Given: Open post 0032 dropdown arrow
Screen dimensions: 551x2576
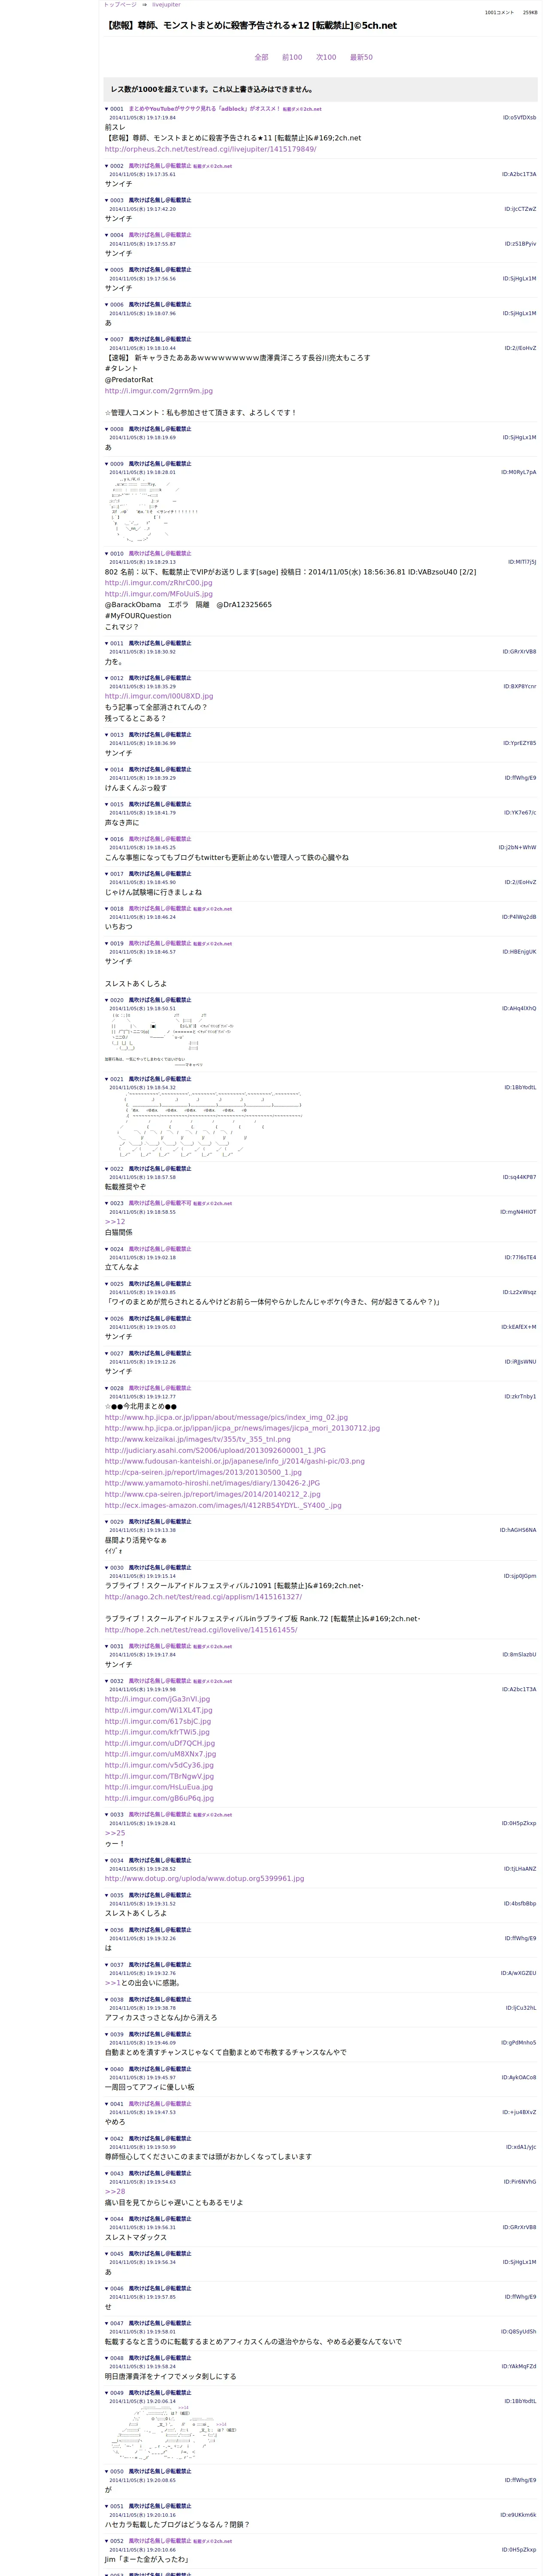Looking at the screenshot, I should [x=107, y=1681].
